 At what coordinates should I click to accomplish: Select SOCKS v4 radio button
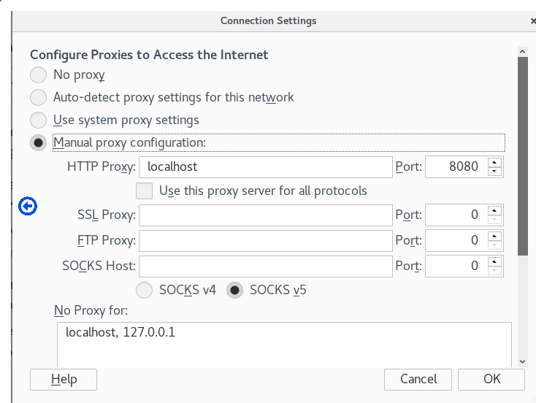point(145,290)
